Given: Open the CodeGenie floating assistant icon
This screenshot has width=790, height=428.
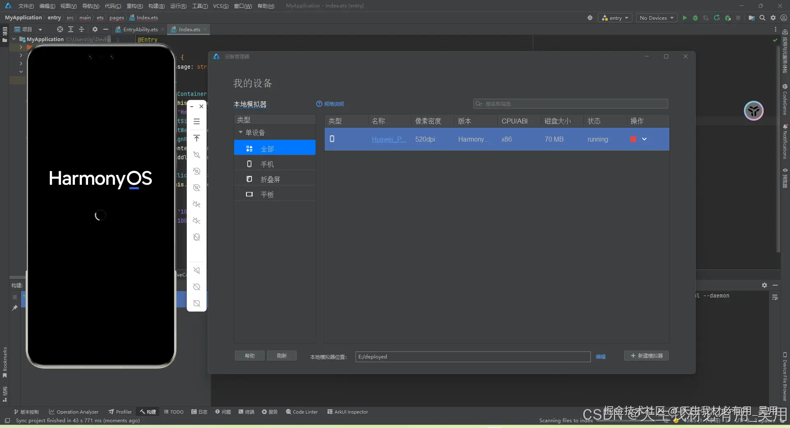Looking at the screenshot, I should (754, 111).
